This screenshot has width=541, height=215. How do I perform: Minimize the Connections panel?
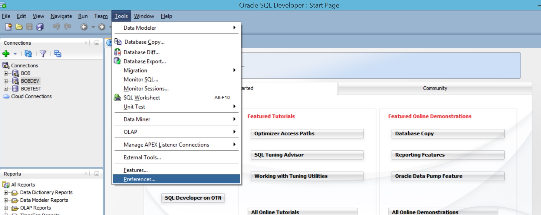pyautogui.click(x=97, y=43)
